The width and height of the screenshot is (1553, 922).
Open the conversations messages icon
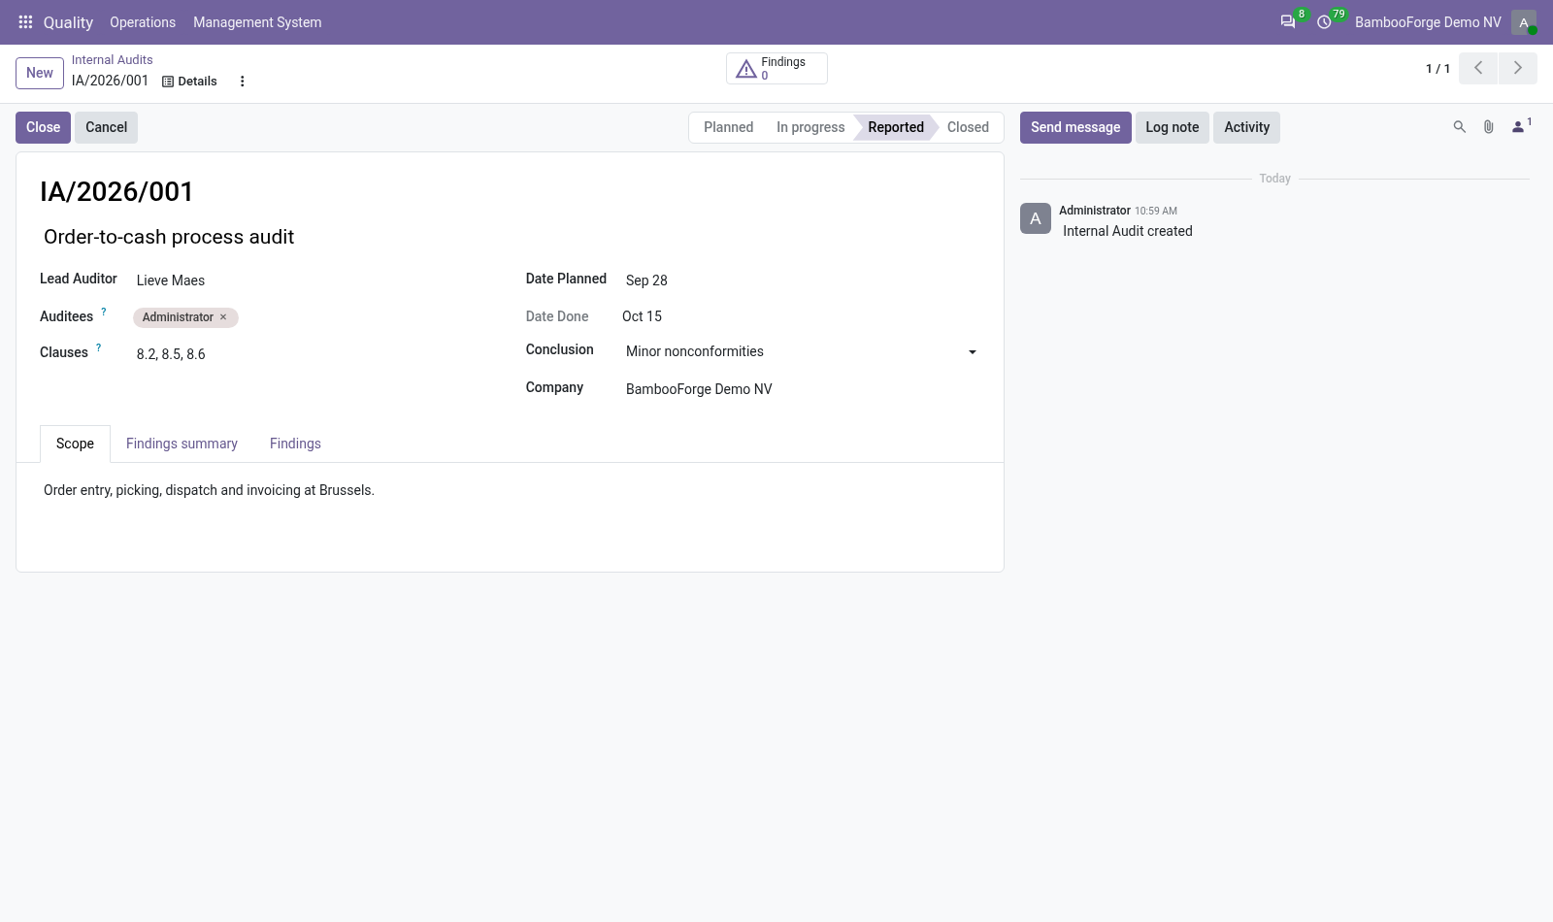pyautogui.click(x=1288, y=21)
